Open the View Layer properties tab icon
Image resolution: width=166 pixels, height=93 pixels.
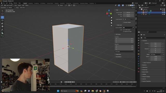139,43
